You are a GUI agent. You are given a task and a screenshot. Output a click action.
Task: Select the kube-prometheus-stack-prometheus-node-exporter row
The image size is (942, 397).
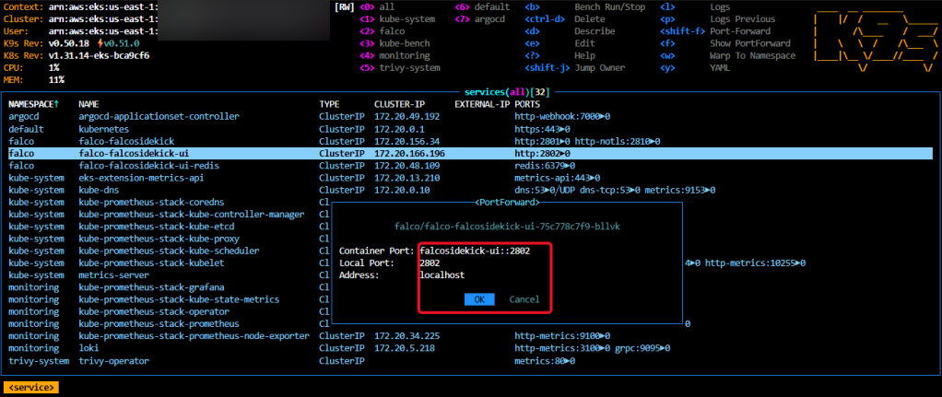pos(470,335)
